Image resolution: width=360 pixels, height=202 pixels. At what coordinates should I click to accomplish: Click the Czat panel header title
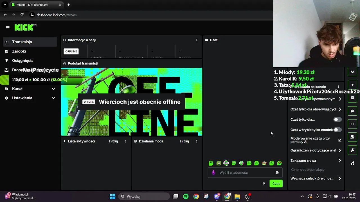click(214, 40)
